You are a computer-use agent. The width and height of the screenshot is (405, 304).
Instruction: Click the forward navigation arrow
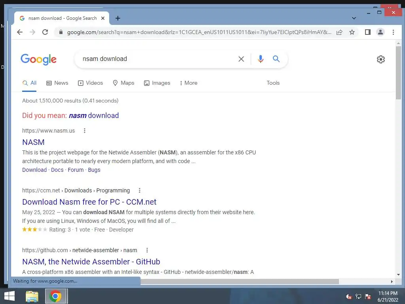point(32,32)
